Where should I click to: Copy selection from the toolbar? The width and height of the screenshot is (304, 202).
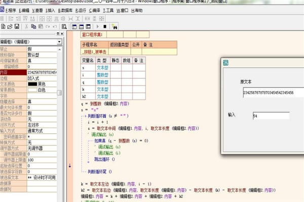[33, 26]
